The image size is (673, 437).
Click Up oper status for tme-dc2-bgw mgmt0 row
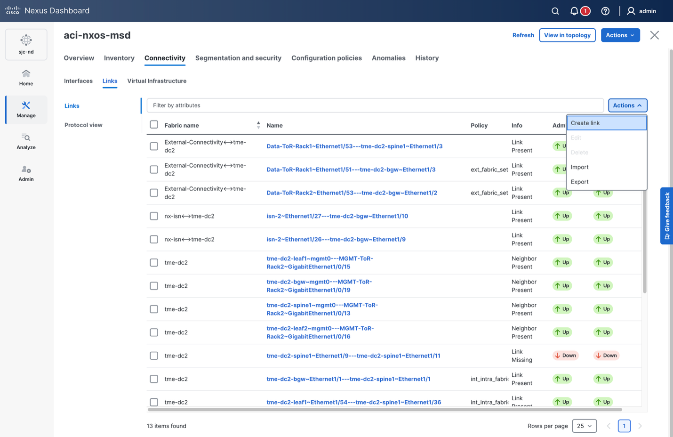click(603, 286)
